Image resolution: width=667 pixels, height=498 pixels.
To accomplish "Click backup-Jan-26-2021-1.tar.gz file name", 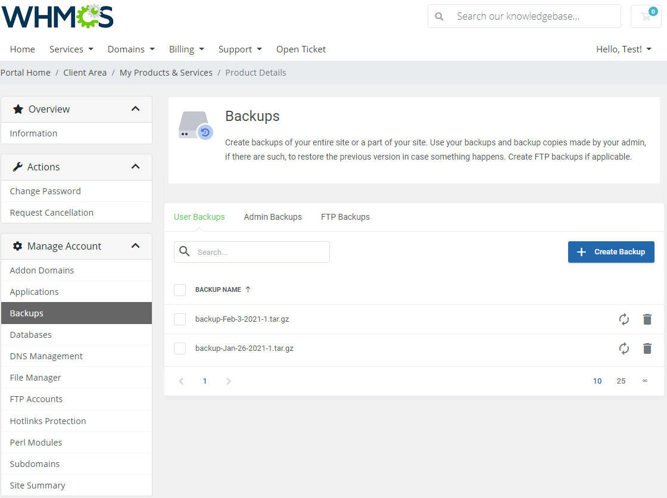I will point(244,348).
